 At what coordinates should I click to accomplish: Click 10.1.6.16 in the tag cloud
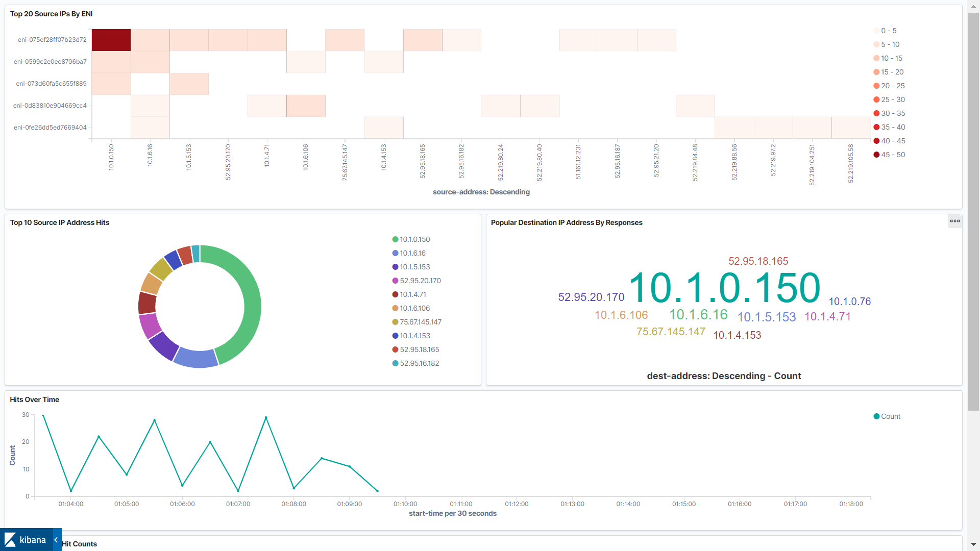pyautogui.click(x=698, y=314)
